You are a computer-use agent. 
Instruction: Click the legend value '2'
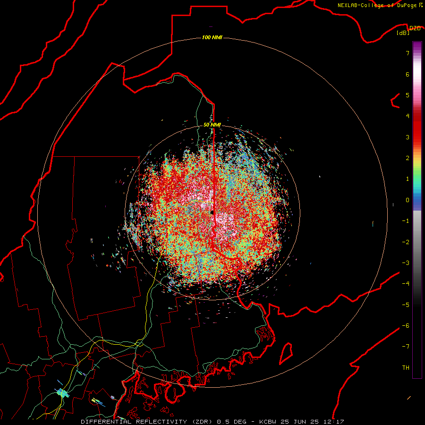point(408,158)
